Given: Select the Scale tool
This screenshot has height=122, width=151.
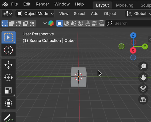Looking at the screenshot, I should (8, 90).
